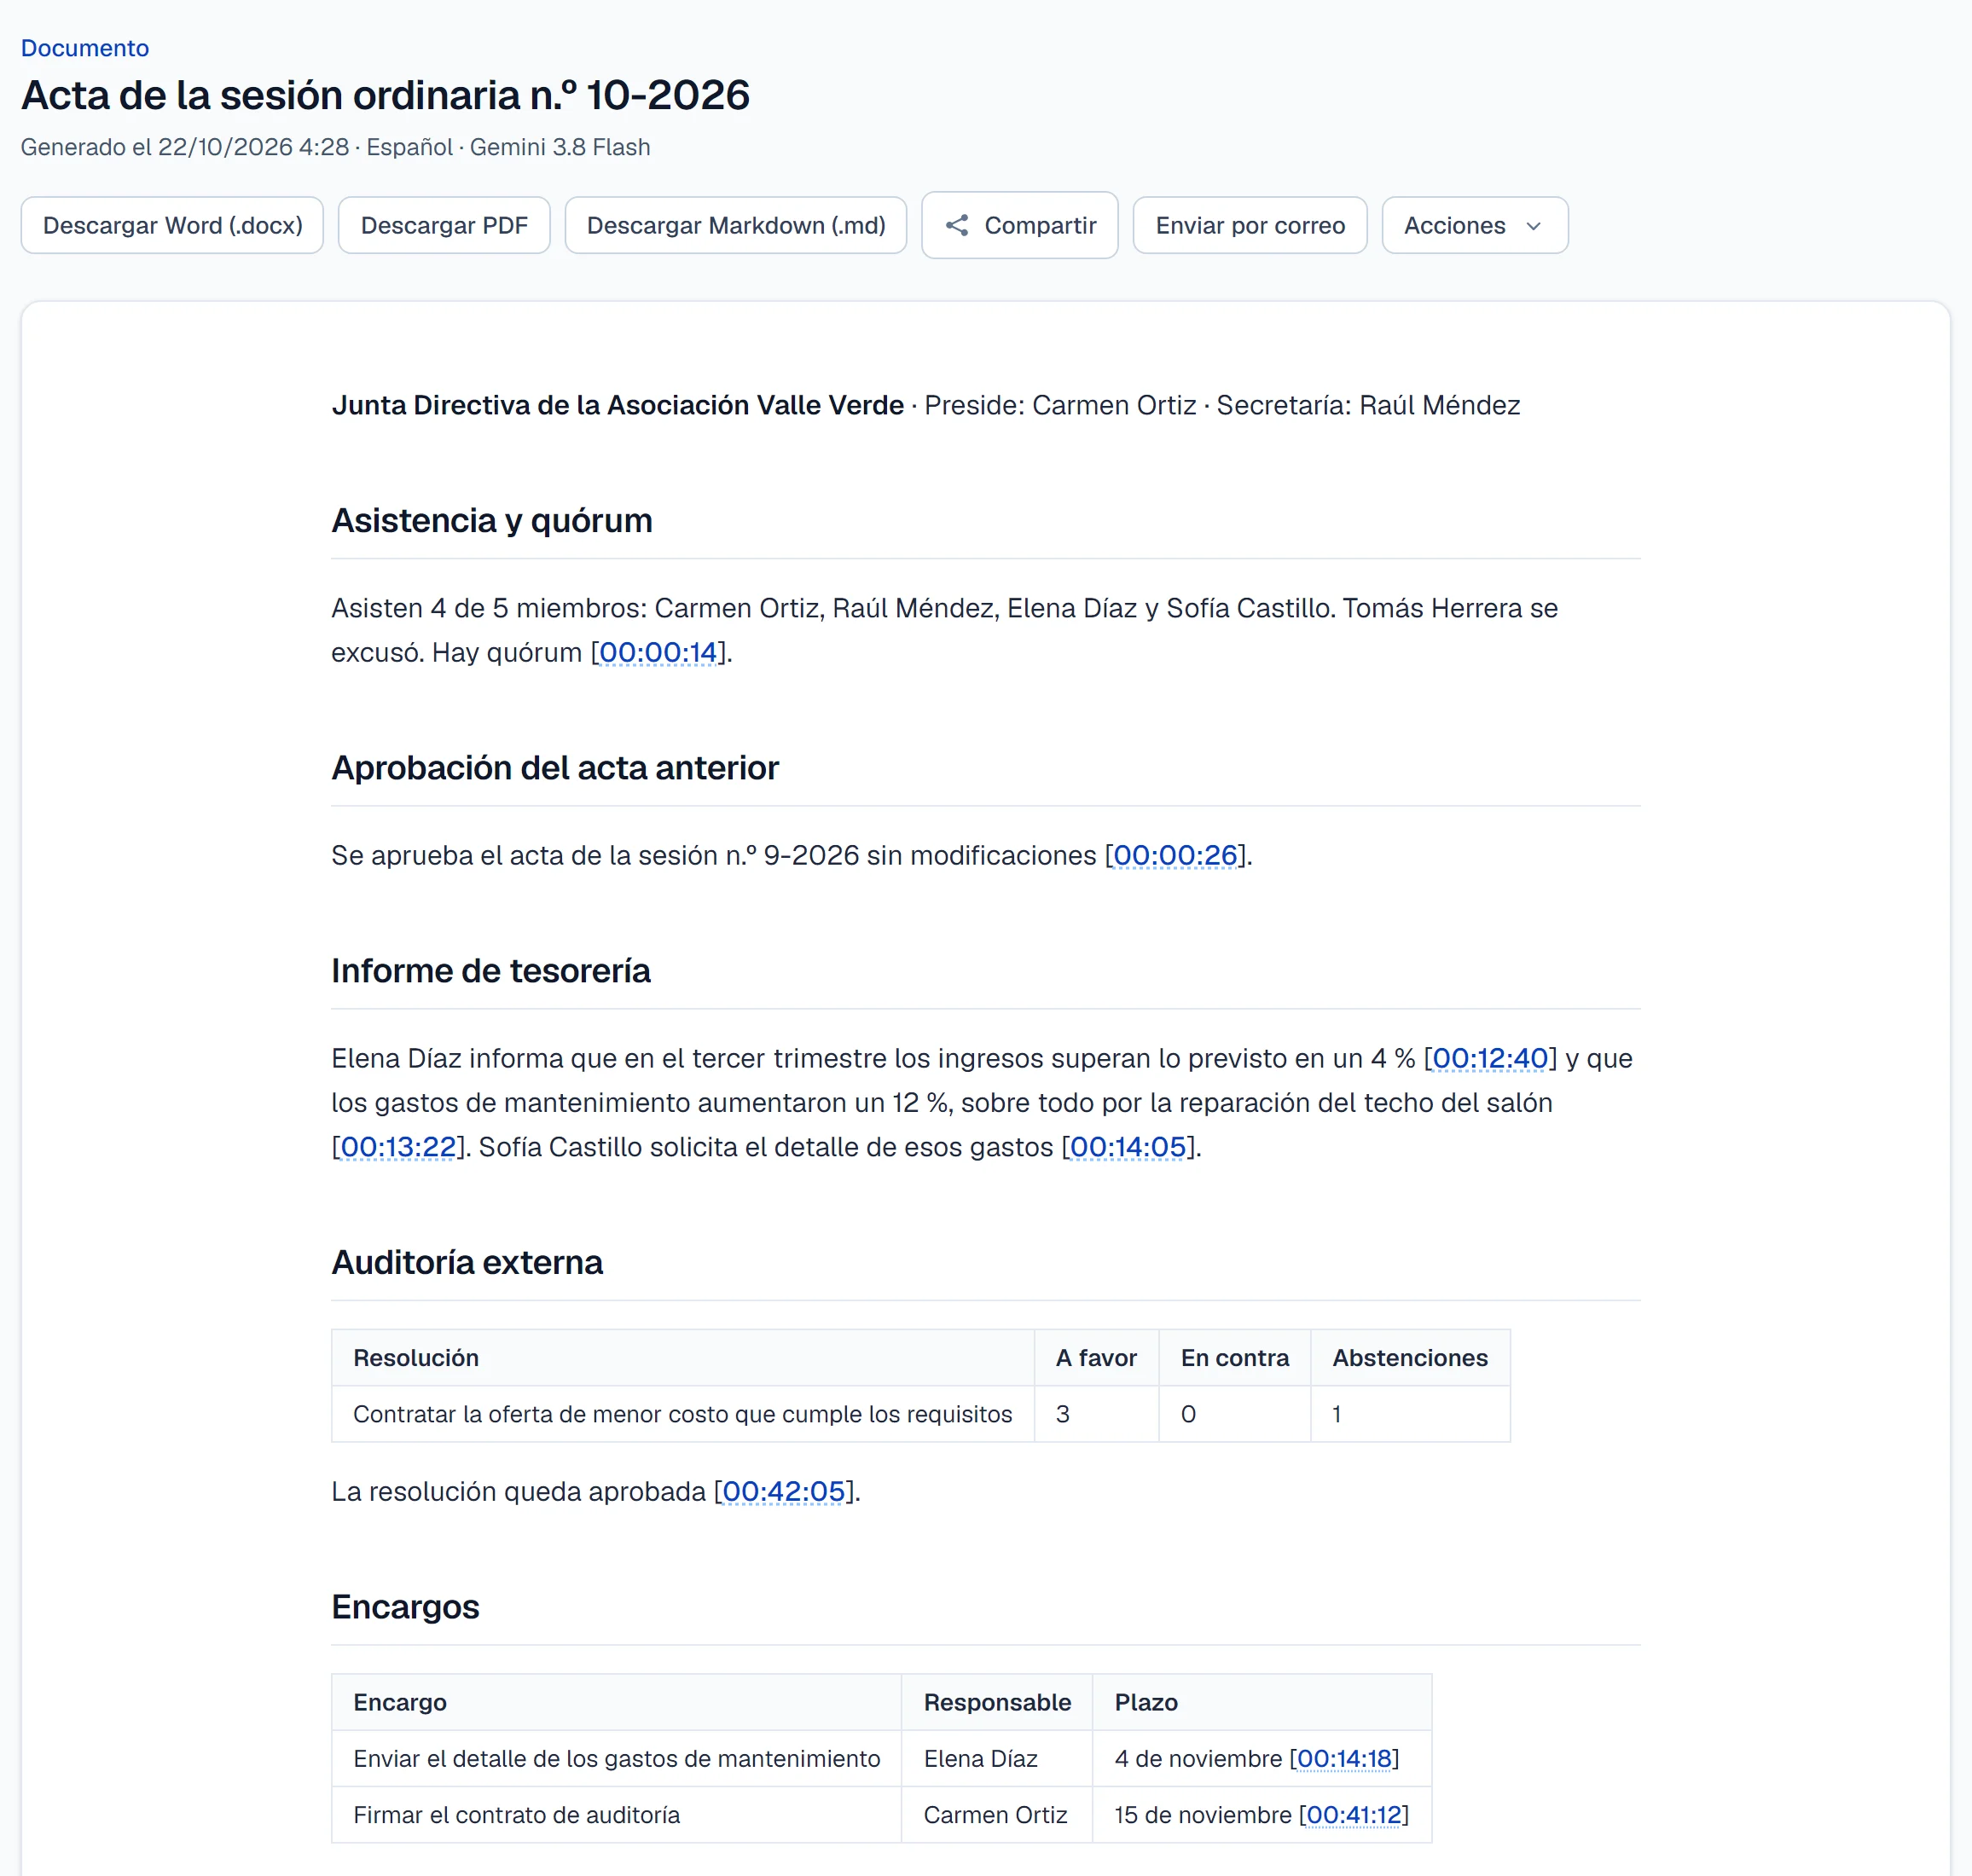This screenshot has height=1876, width=1972.
Task: Select the Aprobación del acta anterior heading
Action: pyautogui.click(x=555, y=768)
